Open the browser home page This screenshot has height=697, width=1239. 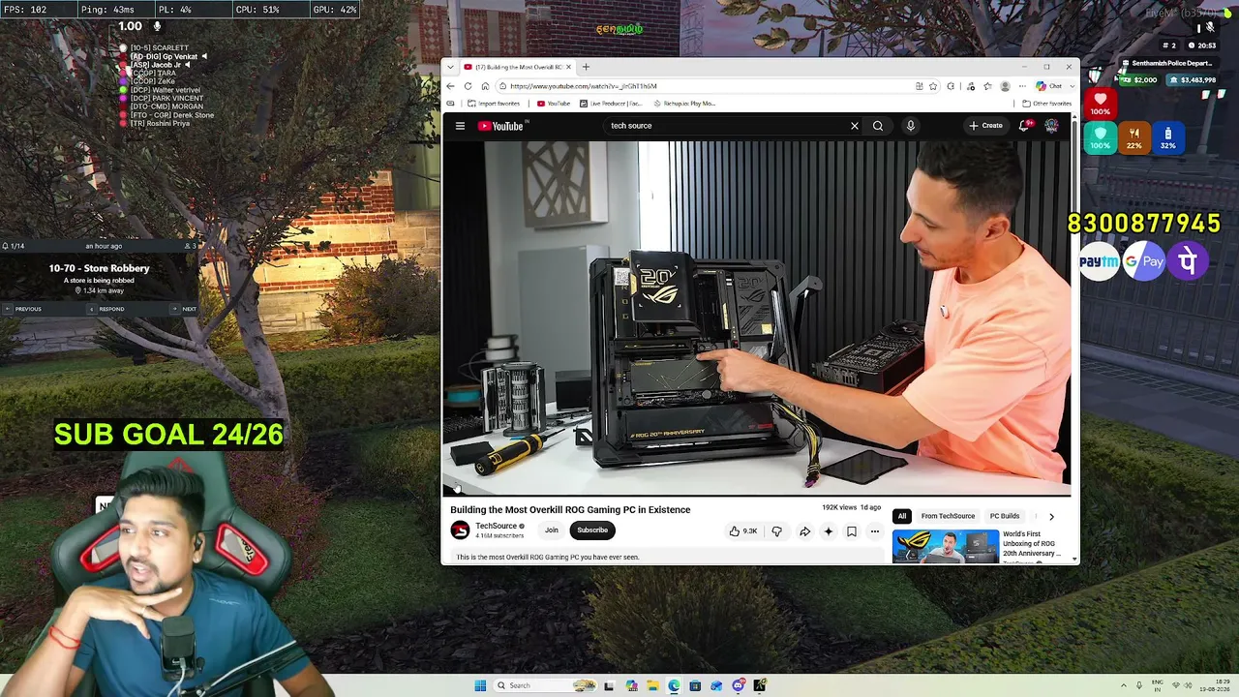pyautogui.click(x=485, y=86)
